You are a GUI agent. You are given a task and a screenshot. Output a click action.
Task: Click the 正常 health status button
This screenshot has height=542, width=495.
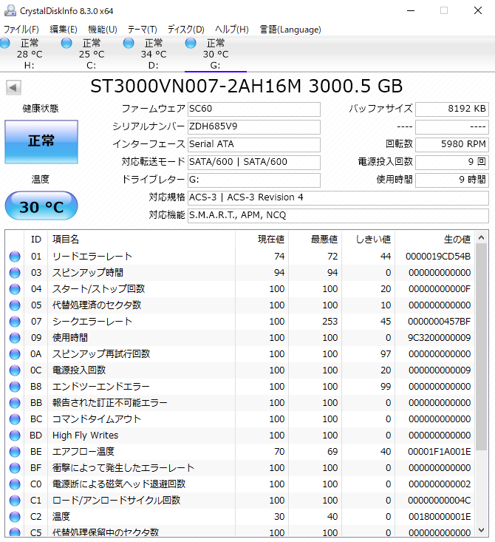click(41, 141)
